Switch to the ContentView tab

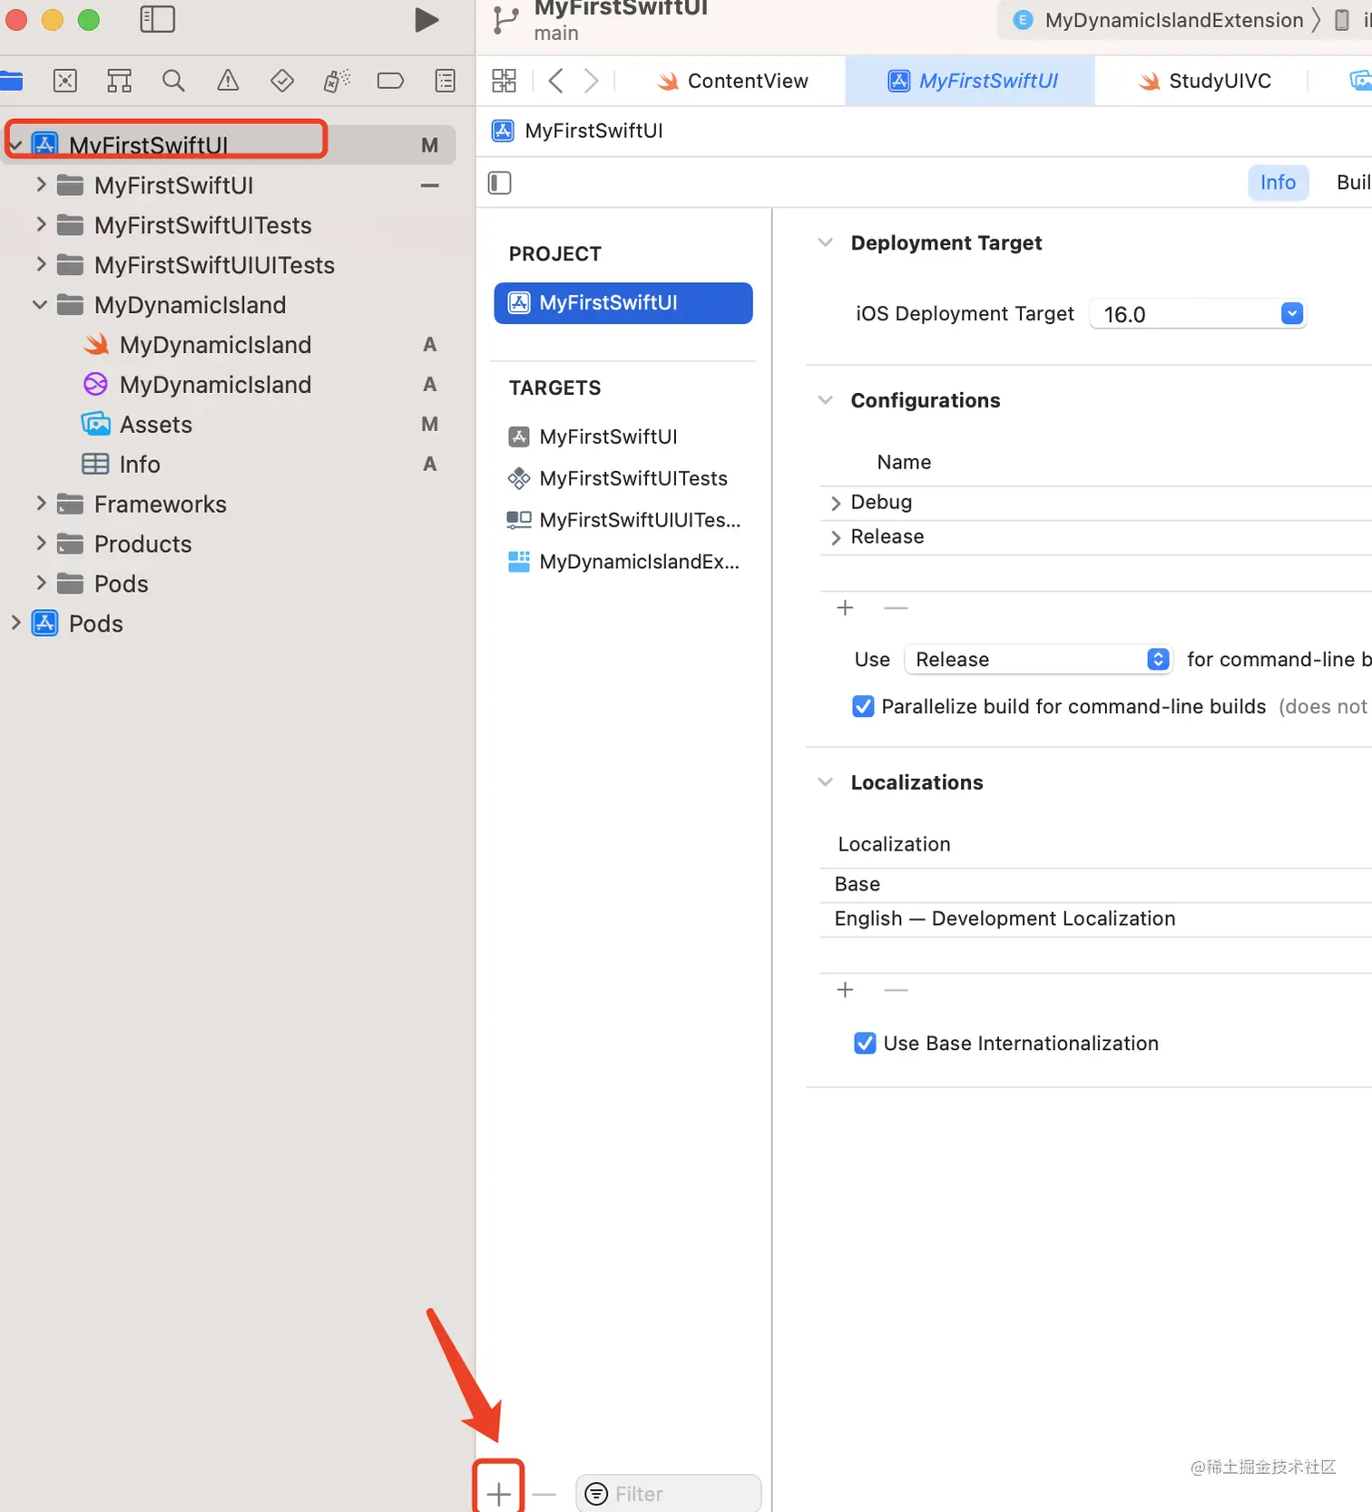[731, 81]
